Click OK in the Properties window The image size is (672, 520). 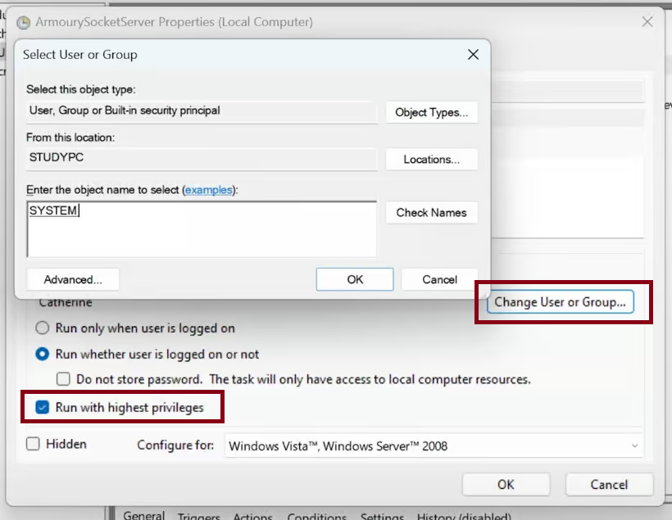click(x=506, y=485)
